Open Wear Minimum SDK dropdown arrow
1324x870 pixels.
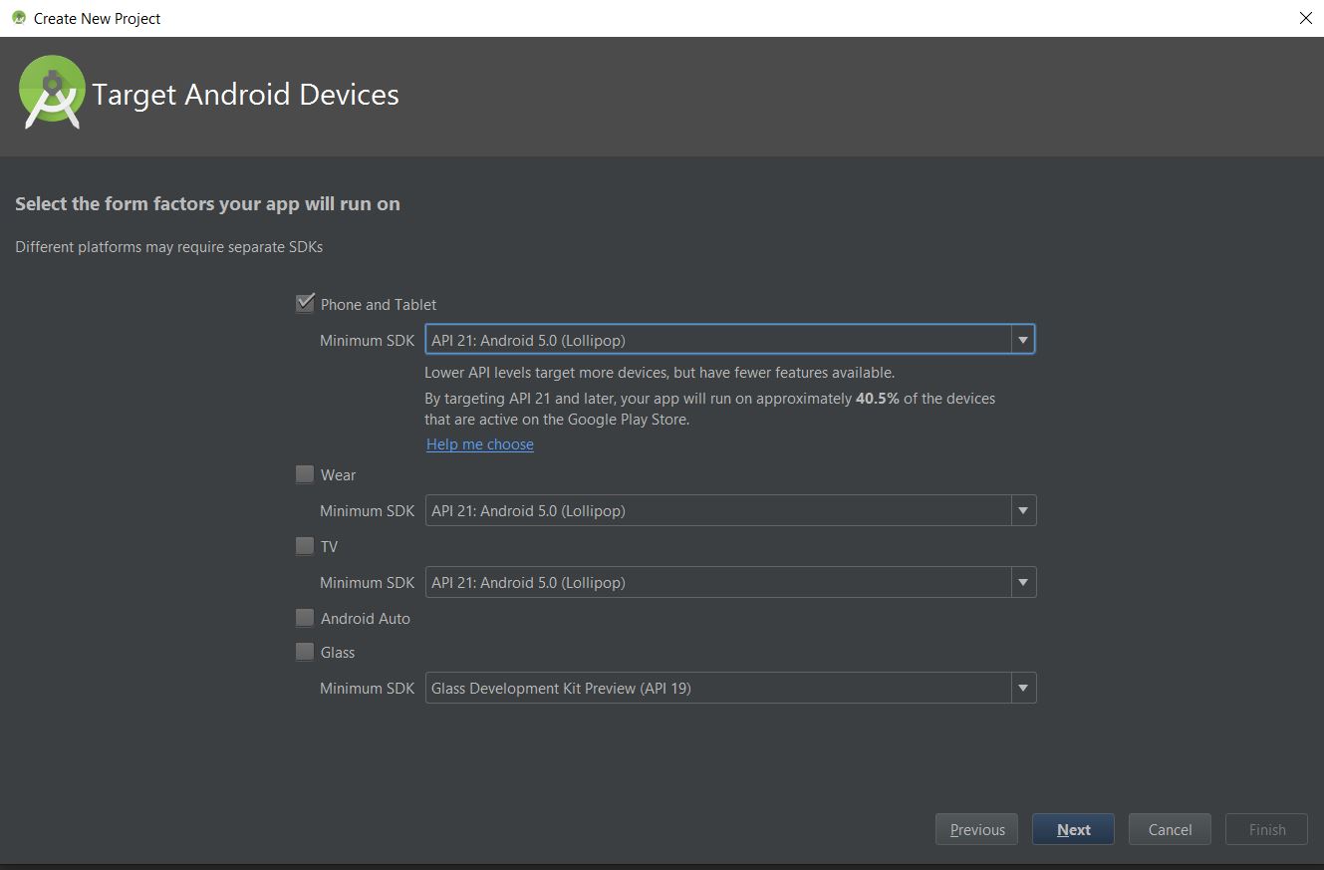click(1022, 511)
